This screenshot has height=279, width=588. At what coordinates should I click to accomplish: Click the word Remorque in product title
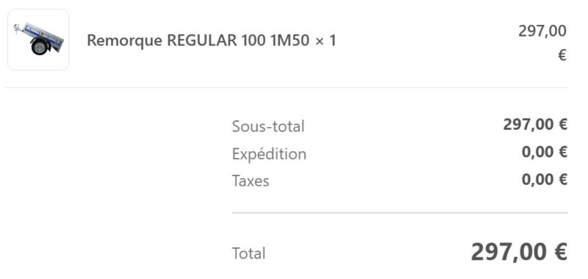click(125, 41)
